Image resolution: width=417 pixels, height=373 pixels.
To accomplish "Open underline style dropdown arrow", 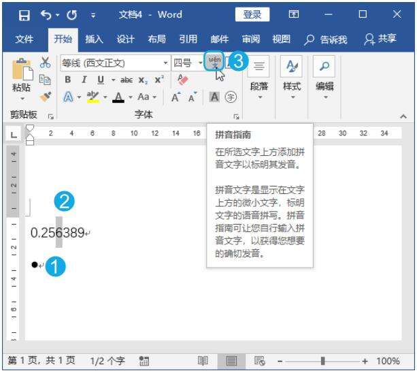I will point(113,80).
